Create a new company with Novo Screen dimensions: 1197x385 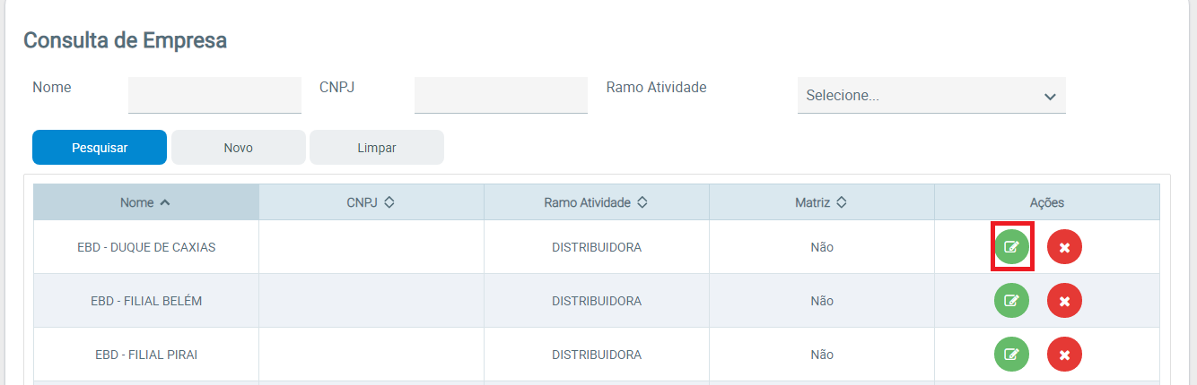[x=239, y=148]
